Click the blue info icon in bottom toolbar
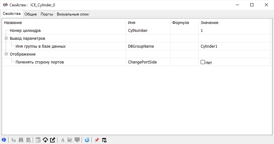 4,140
